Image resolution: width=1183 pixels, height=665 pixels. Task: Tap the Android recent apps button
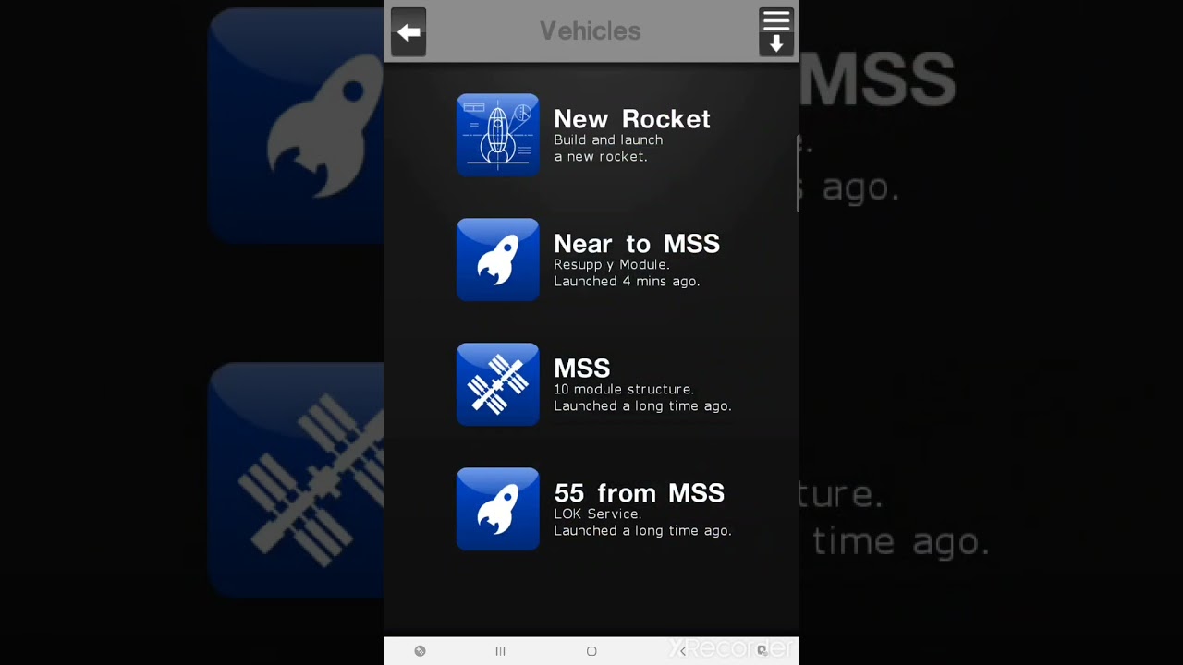pos(500,651)
